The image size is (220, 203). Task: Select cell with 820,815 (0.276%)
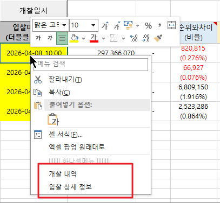tap(194, 53)
